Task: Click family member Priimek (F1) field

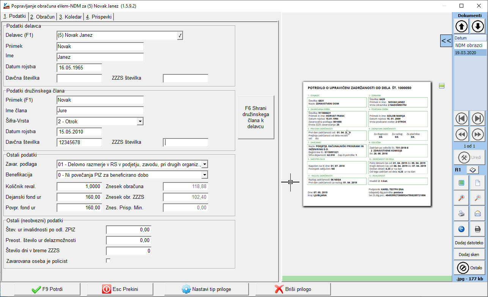Action: tap(100, 100)
